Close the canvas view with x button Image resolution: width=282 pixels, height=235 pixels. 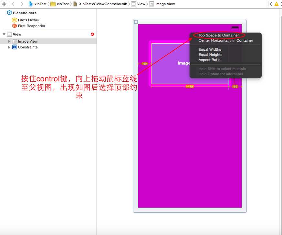[136, 22]
